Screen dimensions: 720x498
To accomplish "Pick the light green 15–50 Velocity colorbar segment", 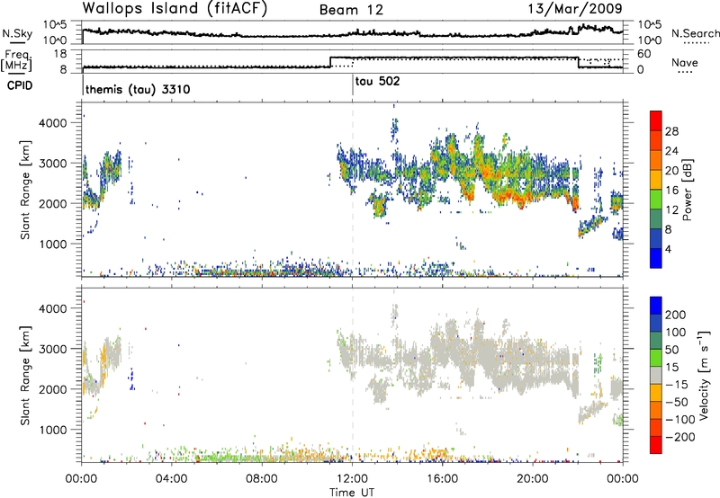I will tap(656, 358).
